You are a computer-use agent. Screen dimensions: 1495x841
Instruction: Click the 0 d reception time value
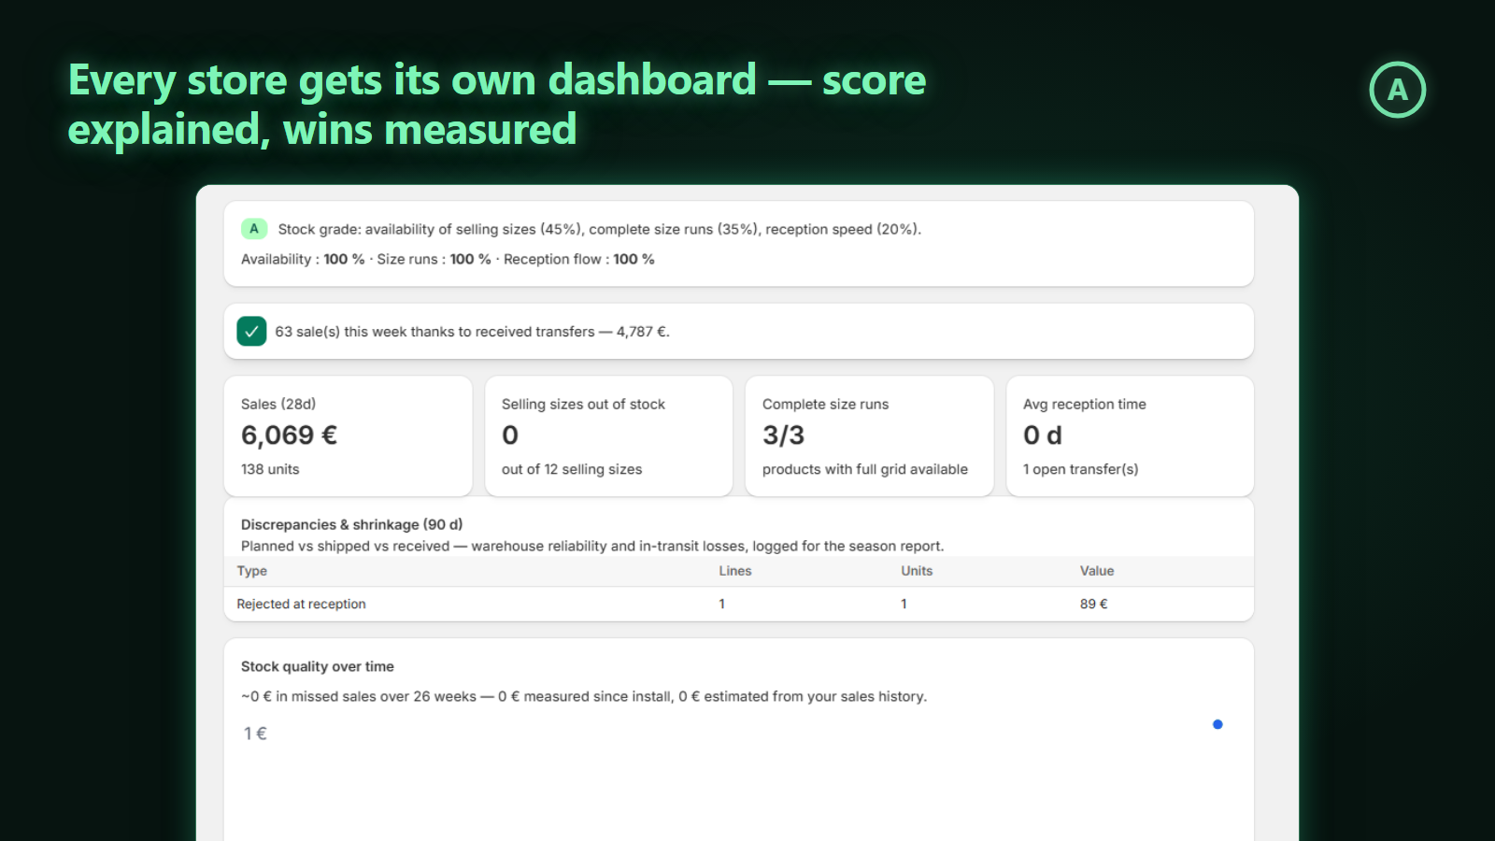click(x=1043, y=435)
